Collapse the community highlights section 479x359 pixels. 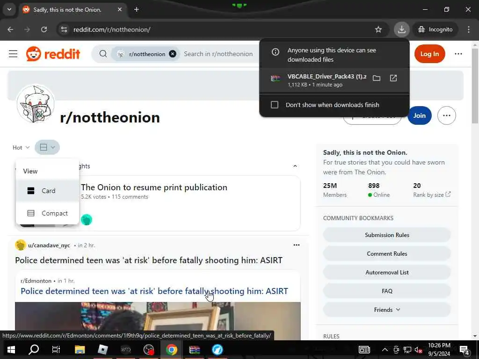[295, 166]
